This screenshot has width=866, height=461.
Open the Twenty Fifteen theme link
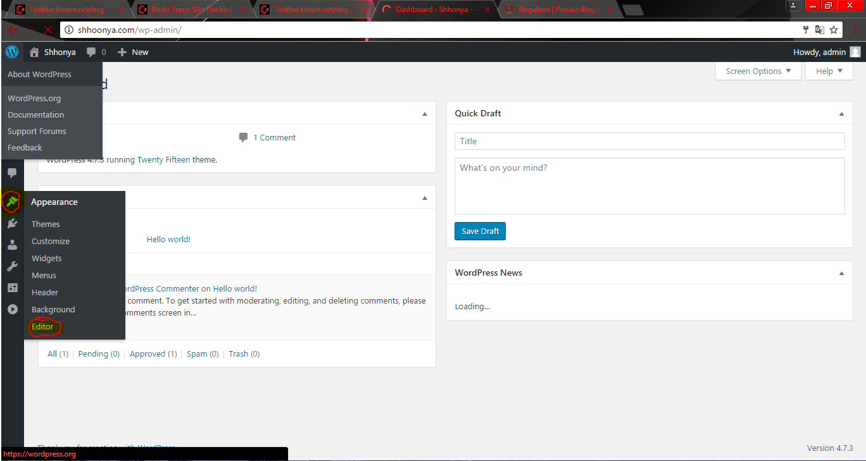click(x=163, y=159)
